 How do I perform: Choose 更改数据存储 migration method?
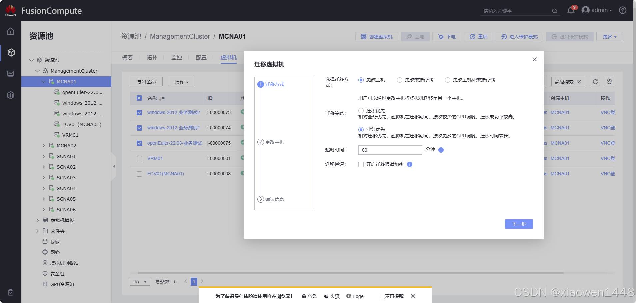click(x=400, y=80)
